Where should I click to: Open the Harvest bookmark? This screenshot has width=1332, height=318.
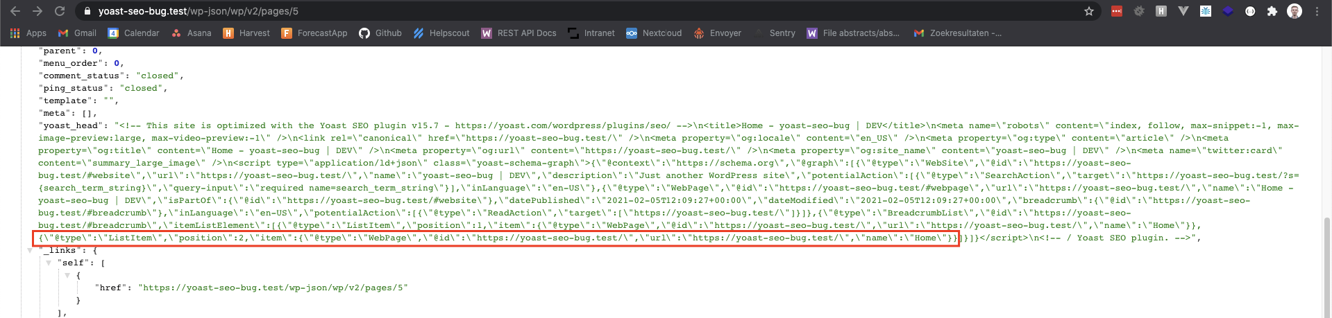point(246,33)
